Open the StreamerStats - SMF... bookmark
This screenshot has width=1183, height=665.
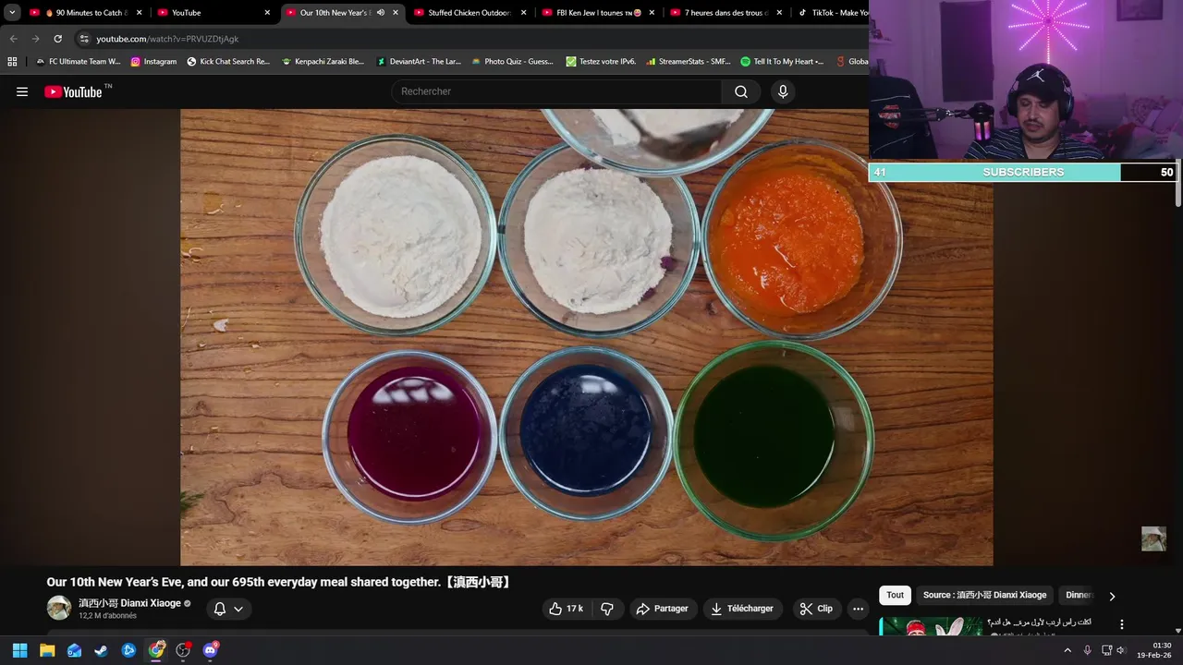(689, 62)
